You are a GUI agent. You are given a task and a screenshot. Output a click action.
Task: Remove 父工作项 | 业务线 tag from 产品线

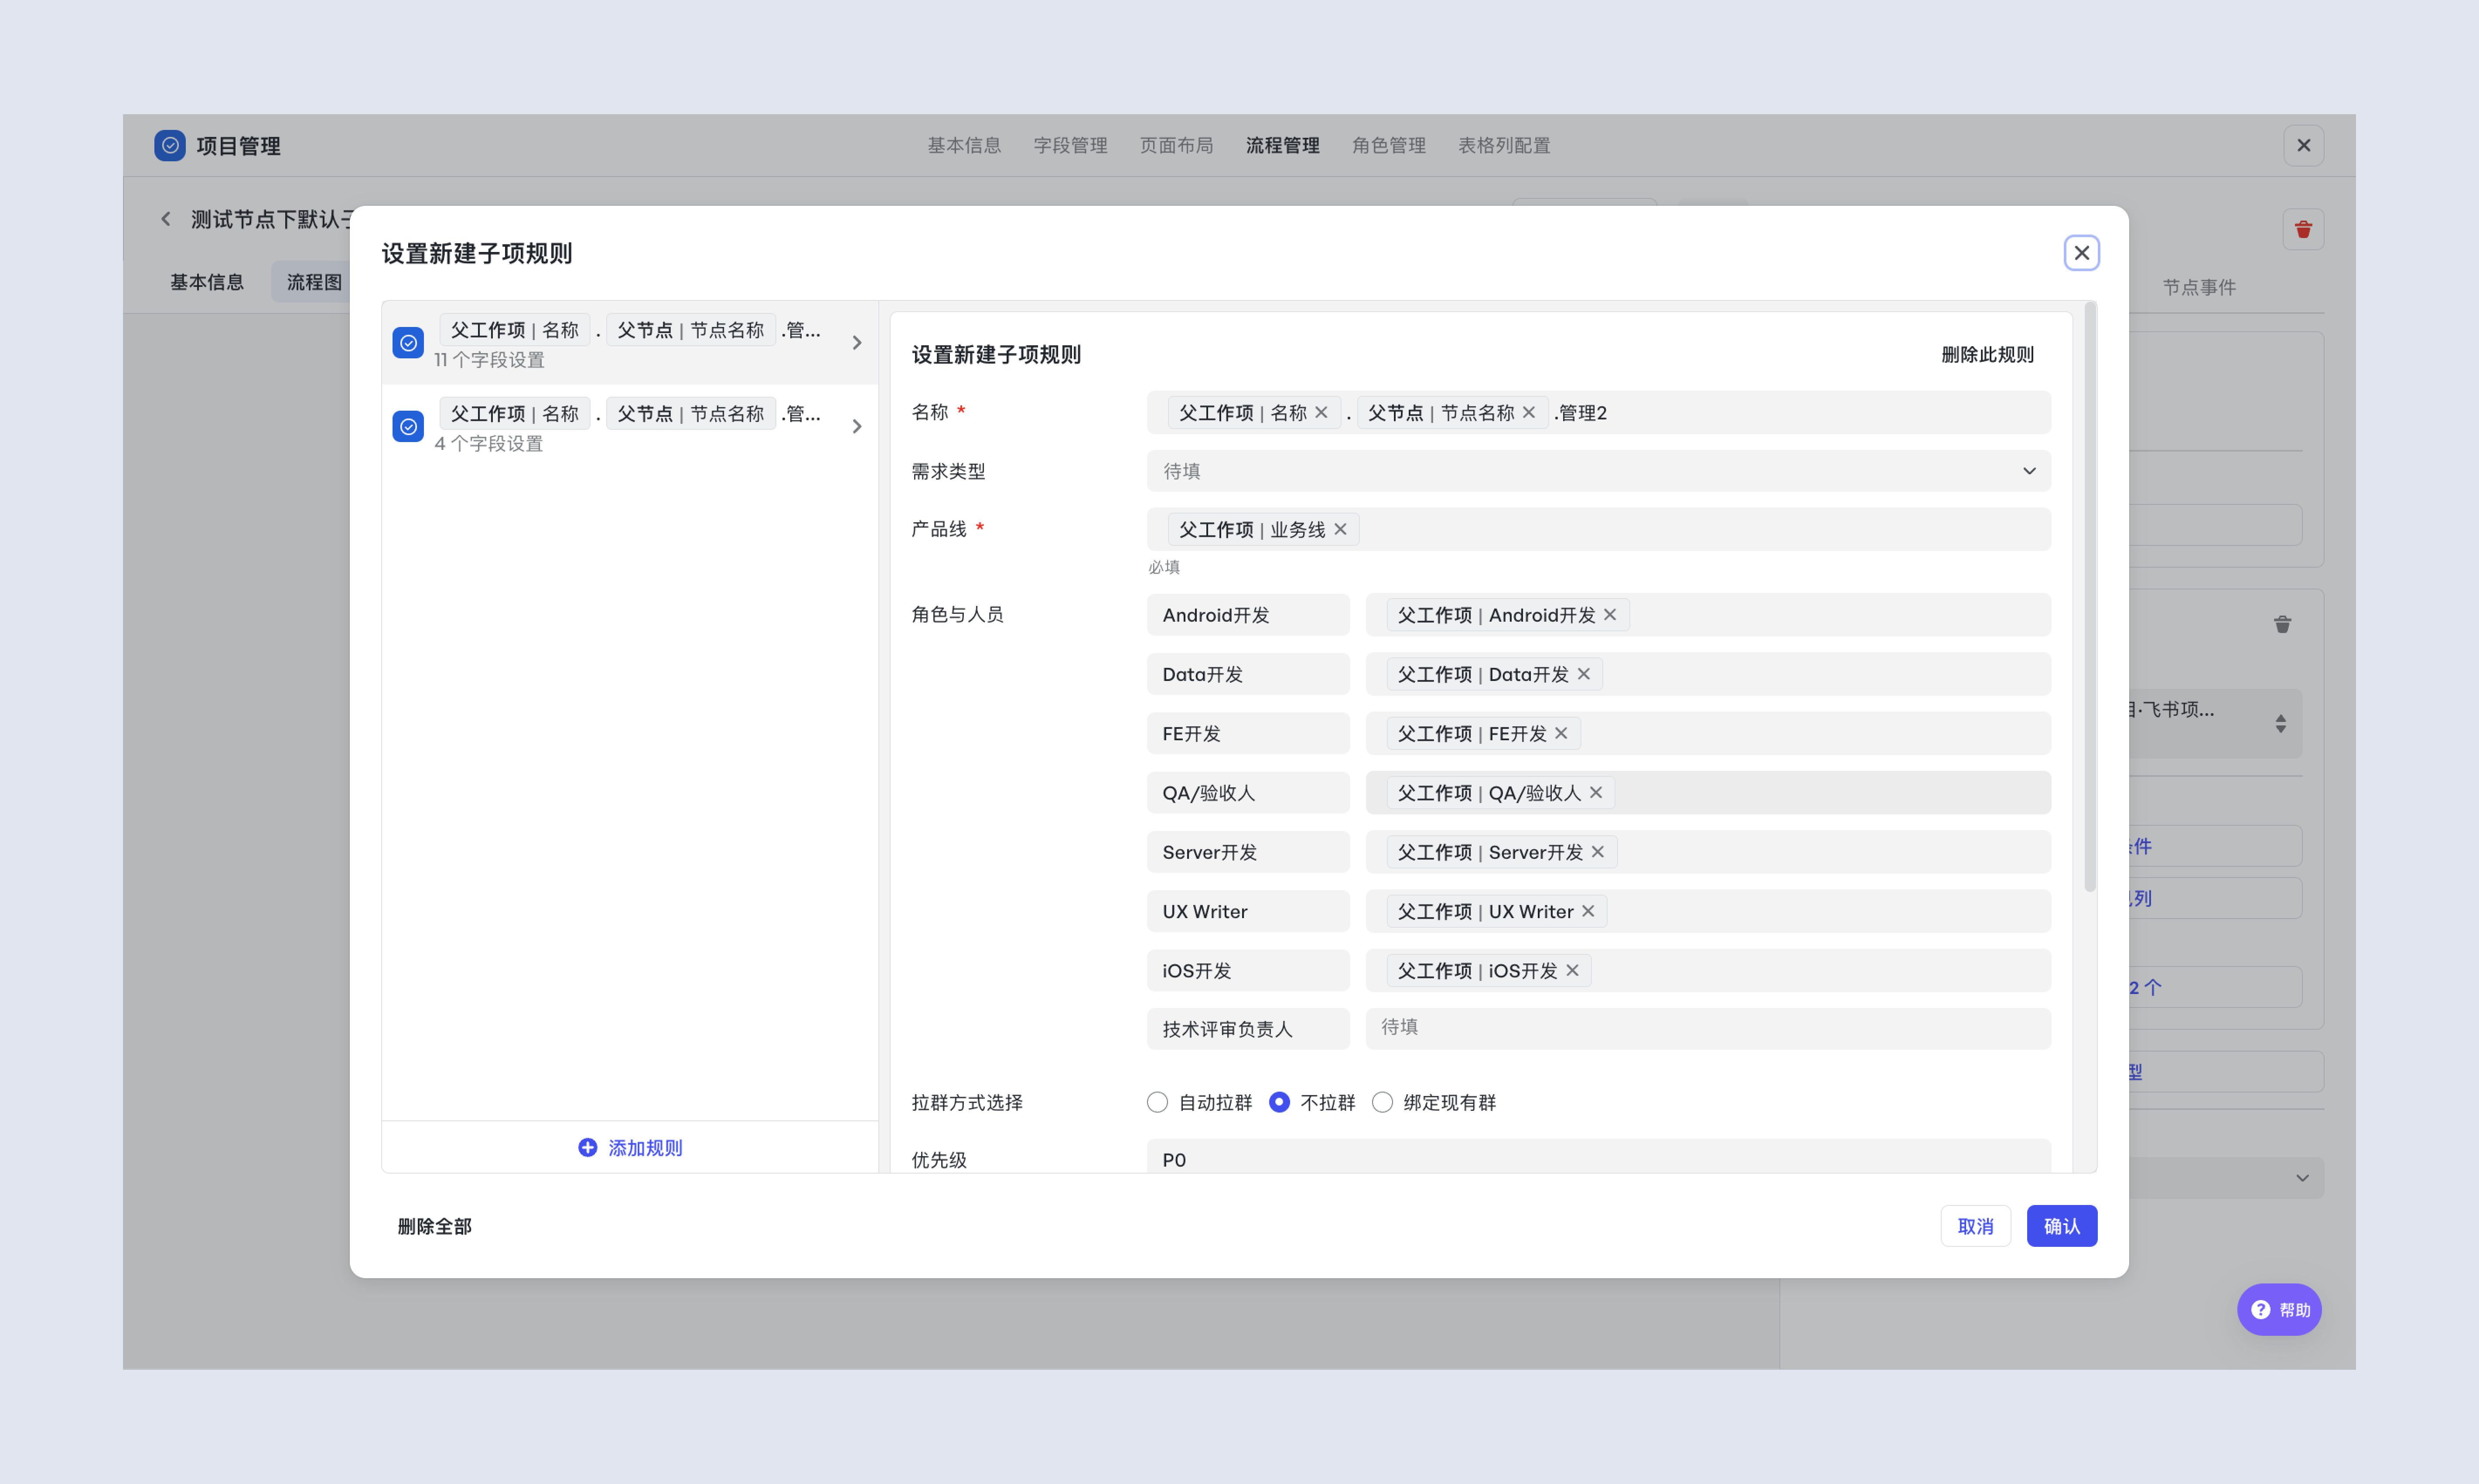pyautogui.click(x=1341, y=529)
